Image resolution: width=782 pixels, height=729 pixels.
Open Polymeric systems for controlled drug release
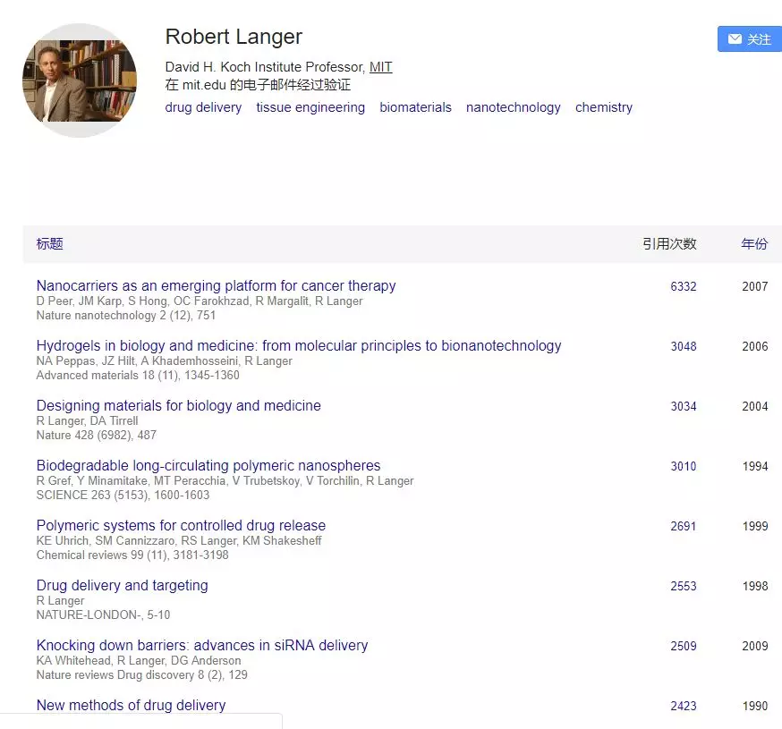[181, 526]
